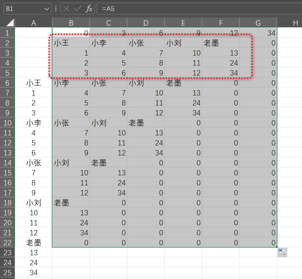
Task: Click the Name Box showing B1
Action: [x=27, y=9]
